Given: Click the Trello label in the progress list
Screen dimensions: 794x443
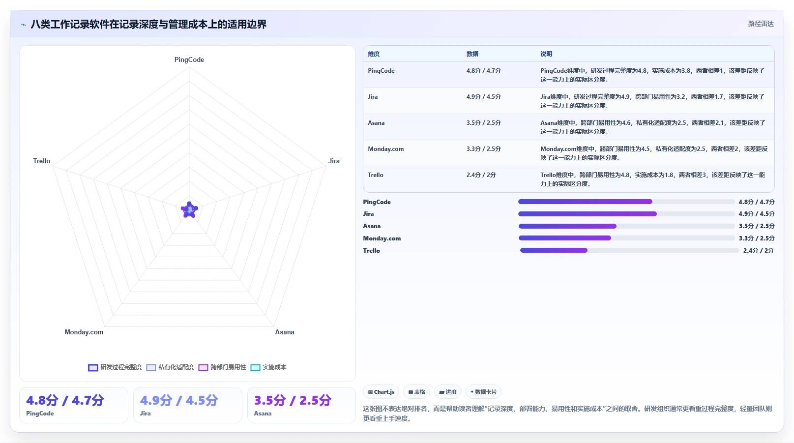Looking at the screenshot, I should coord(371,251).
